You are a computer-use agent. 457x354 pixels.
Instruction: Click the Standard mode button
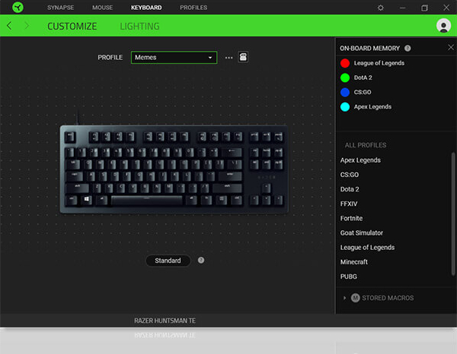168,261
